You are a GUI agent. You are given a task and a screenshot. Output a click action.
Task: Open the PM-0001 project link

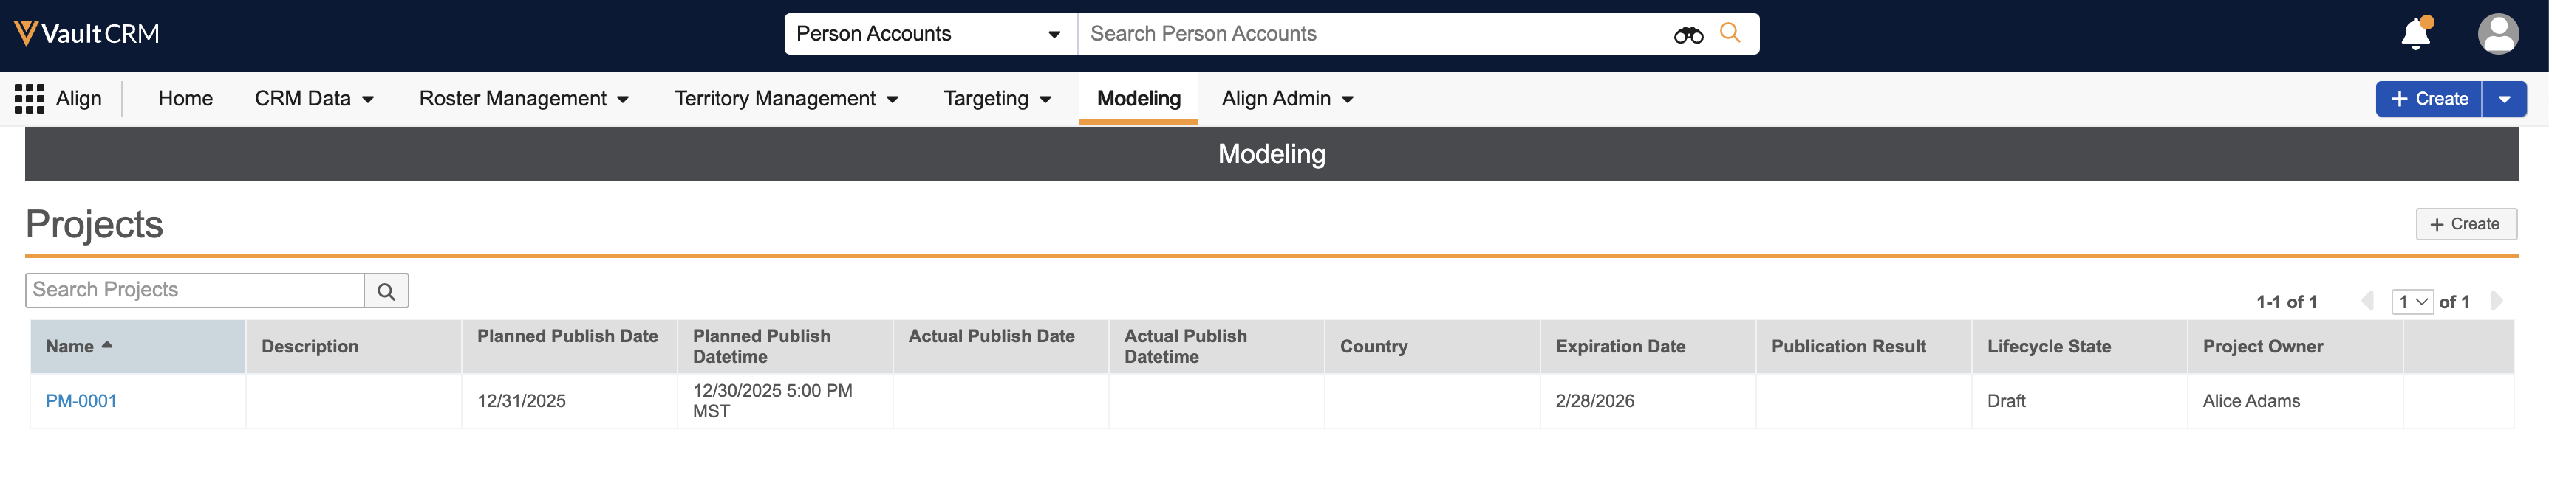(x=81, y=401)
